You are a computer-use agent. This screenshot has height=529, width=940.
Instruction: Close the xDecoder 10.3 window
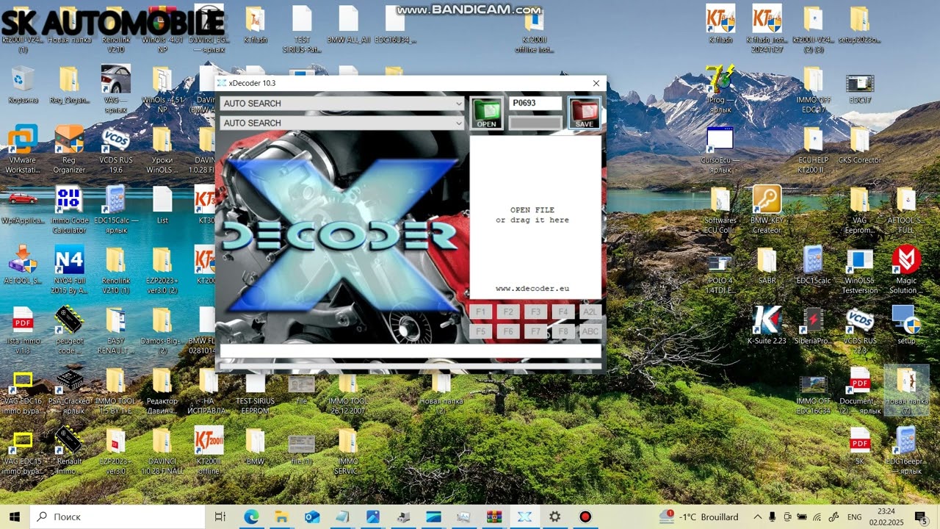pyautogui.click(x=596, y=84)
